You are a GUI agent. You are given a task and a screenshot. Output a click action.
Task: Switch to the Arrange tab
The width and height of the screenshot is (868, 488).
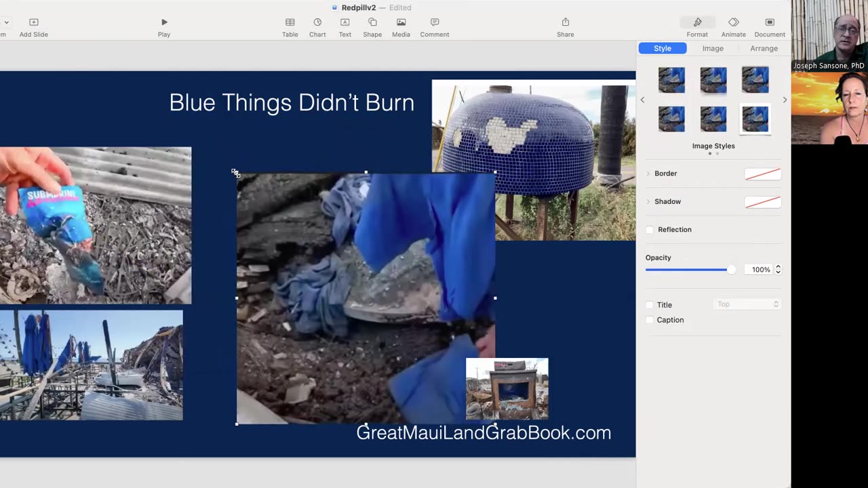764,48
